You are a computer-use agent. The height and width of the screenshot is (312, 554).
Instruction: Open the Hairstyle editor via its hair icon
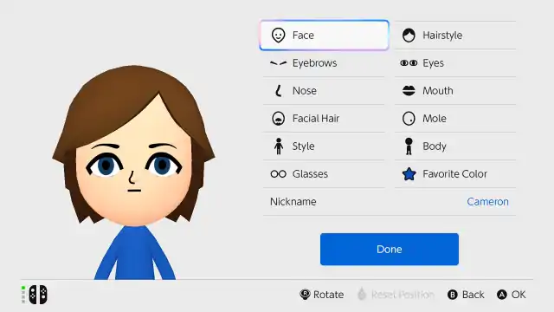(x=409, y=35)
